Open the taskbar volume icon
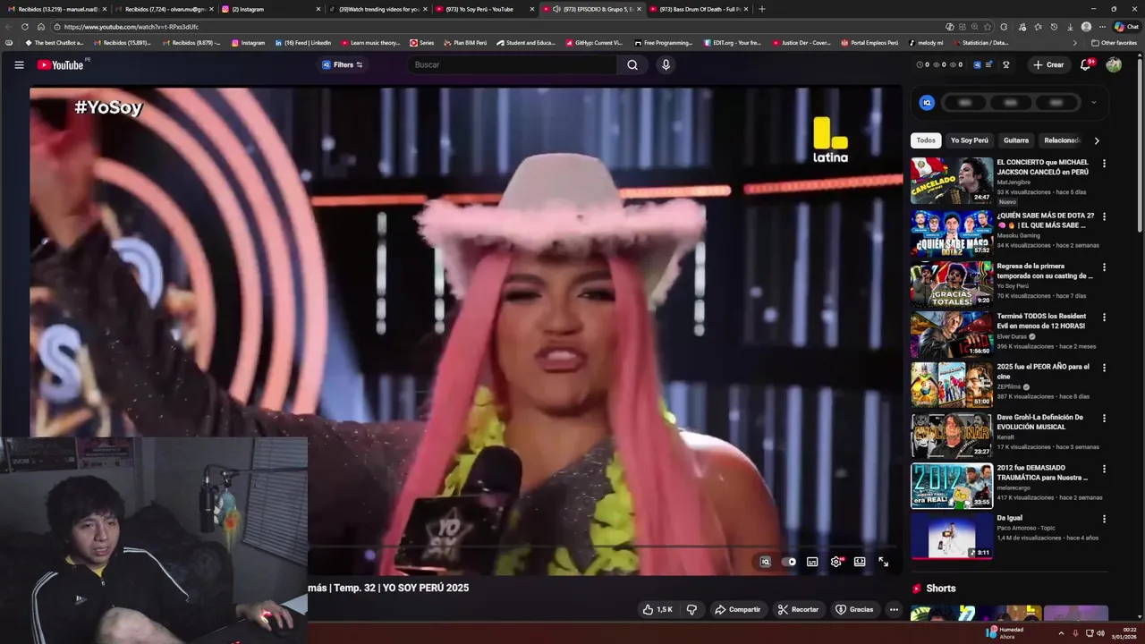Viewport: 1145px width, 644px height. coord(1100,633)
